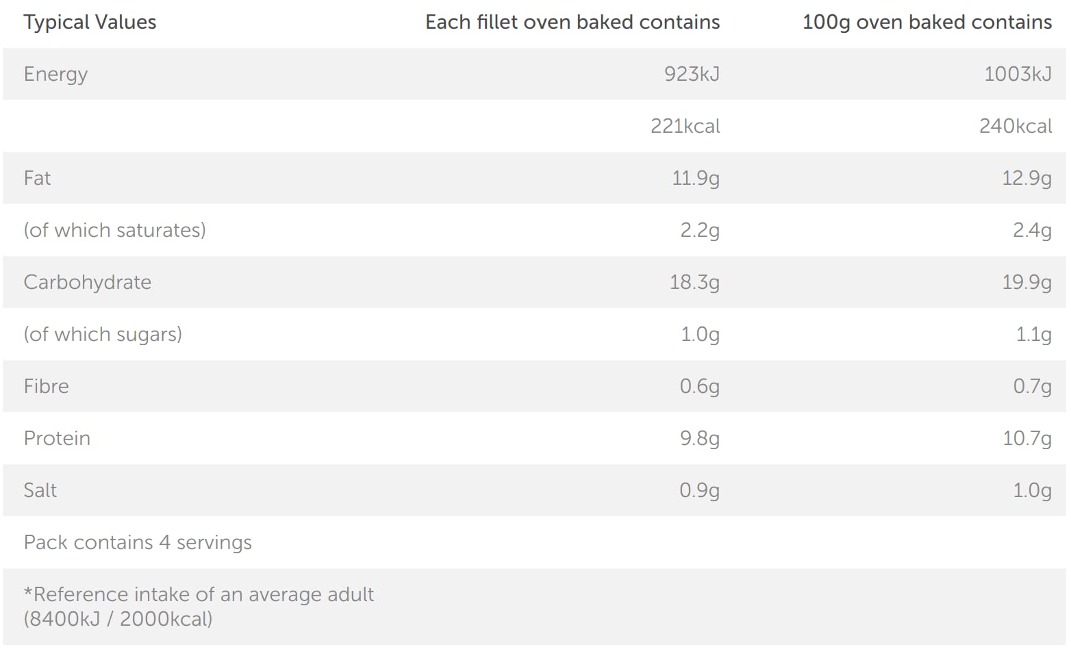Select the Energy row label

[x=55, y=74]
